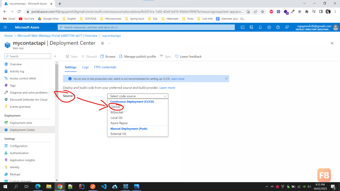Open Cloud Shell from the top bar
This screenshot has height=191, width=340.
tap(243, 27)
